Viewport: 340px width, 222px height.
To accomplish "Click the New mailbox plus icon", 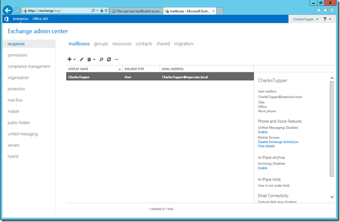I will (x=70, y=59).
